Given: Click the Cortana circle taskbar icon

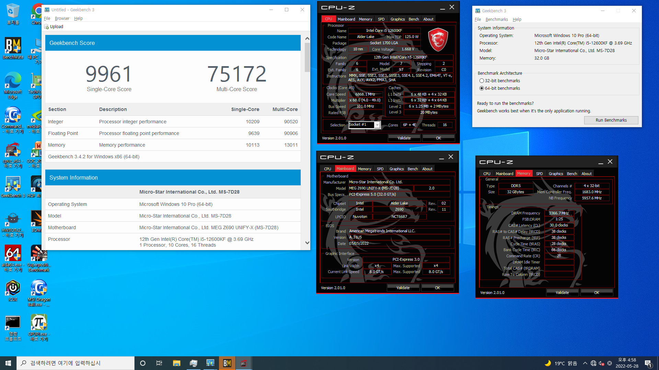Looking at the screenshot, I should point(143,363).
